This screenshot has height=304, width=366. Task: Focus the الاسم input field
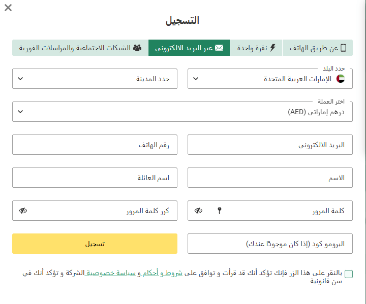[x=270, y=178]
